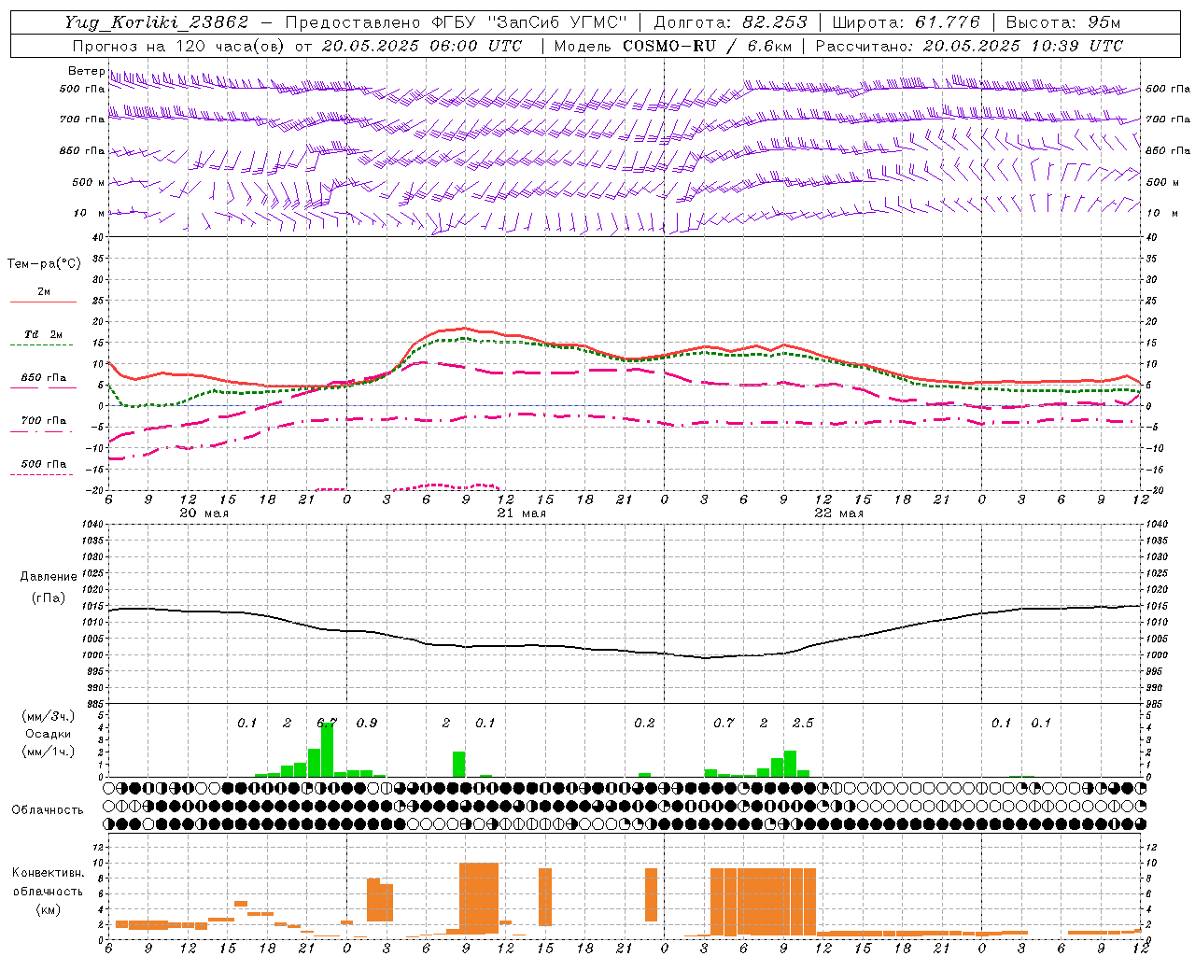1195x956 pixels.
Task: Click the 0.9 precipitation value
Action: tap(367, 723)
